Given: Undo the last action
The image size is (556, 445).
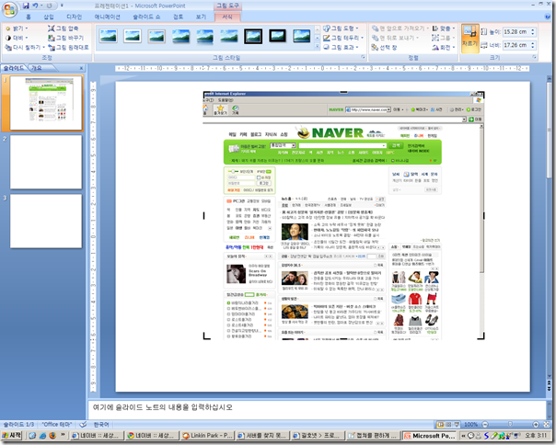Looking at the screenshot, I should [35, 6].
